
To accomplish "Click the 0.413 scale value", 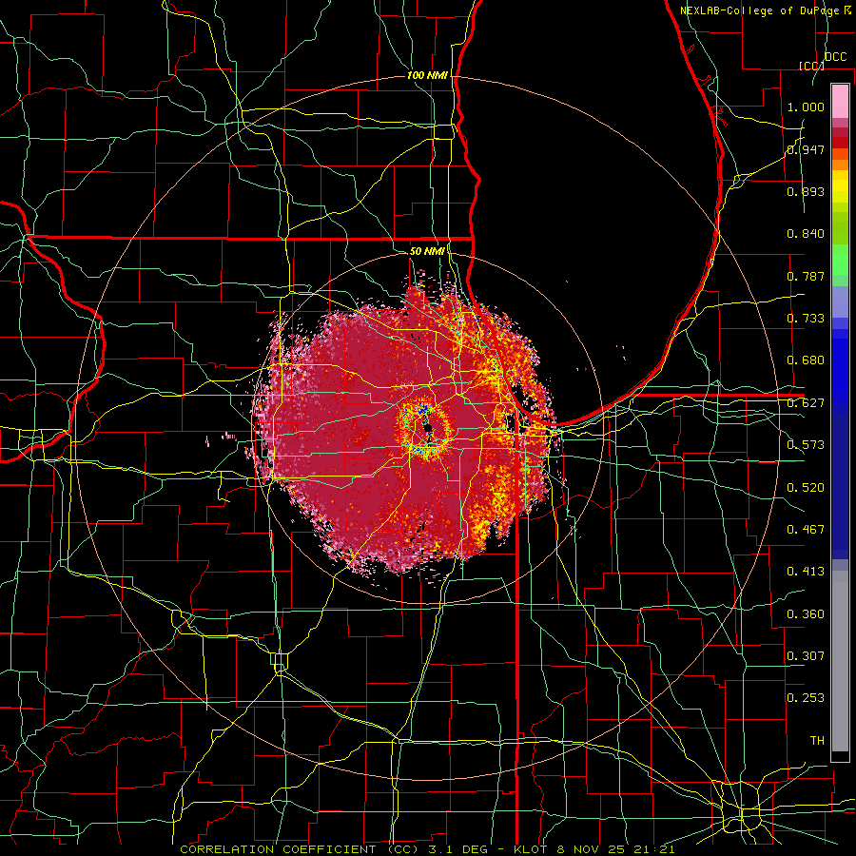I will tap(806, 572).
